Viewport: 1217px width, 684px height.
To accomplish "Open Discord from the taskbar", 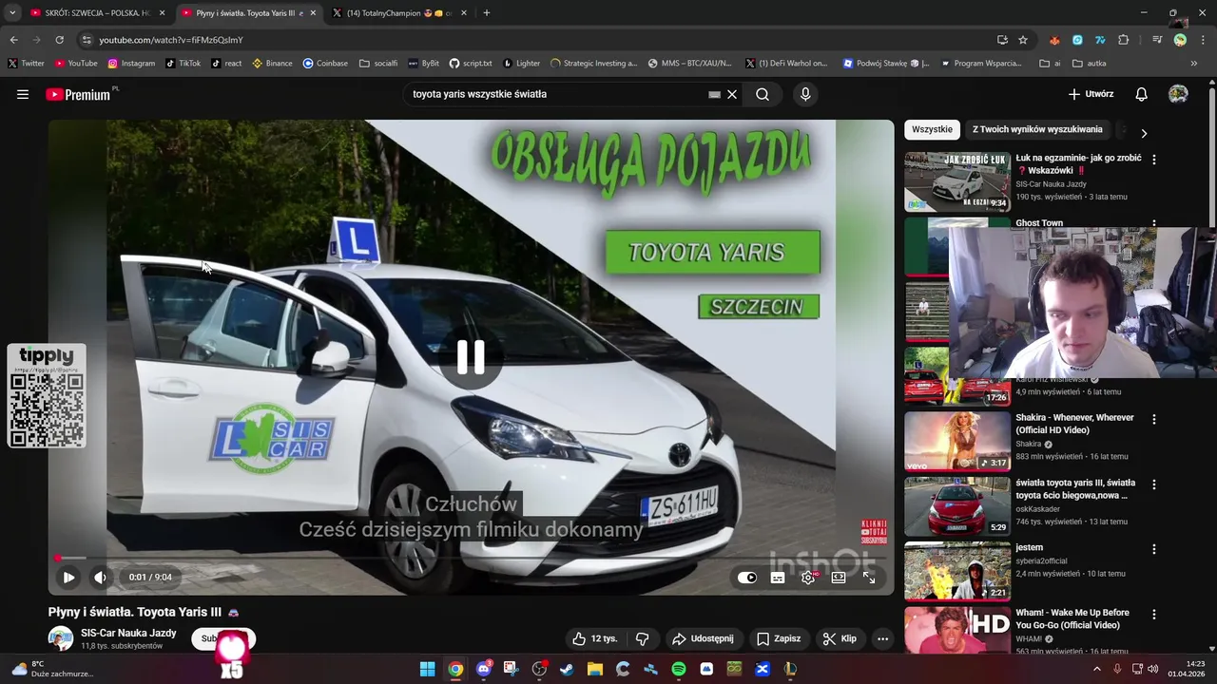I will coord(484,669).
